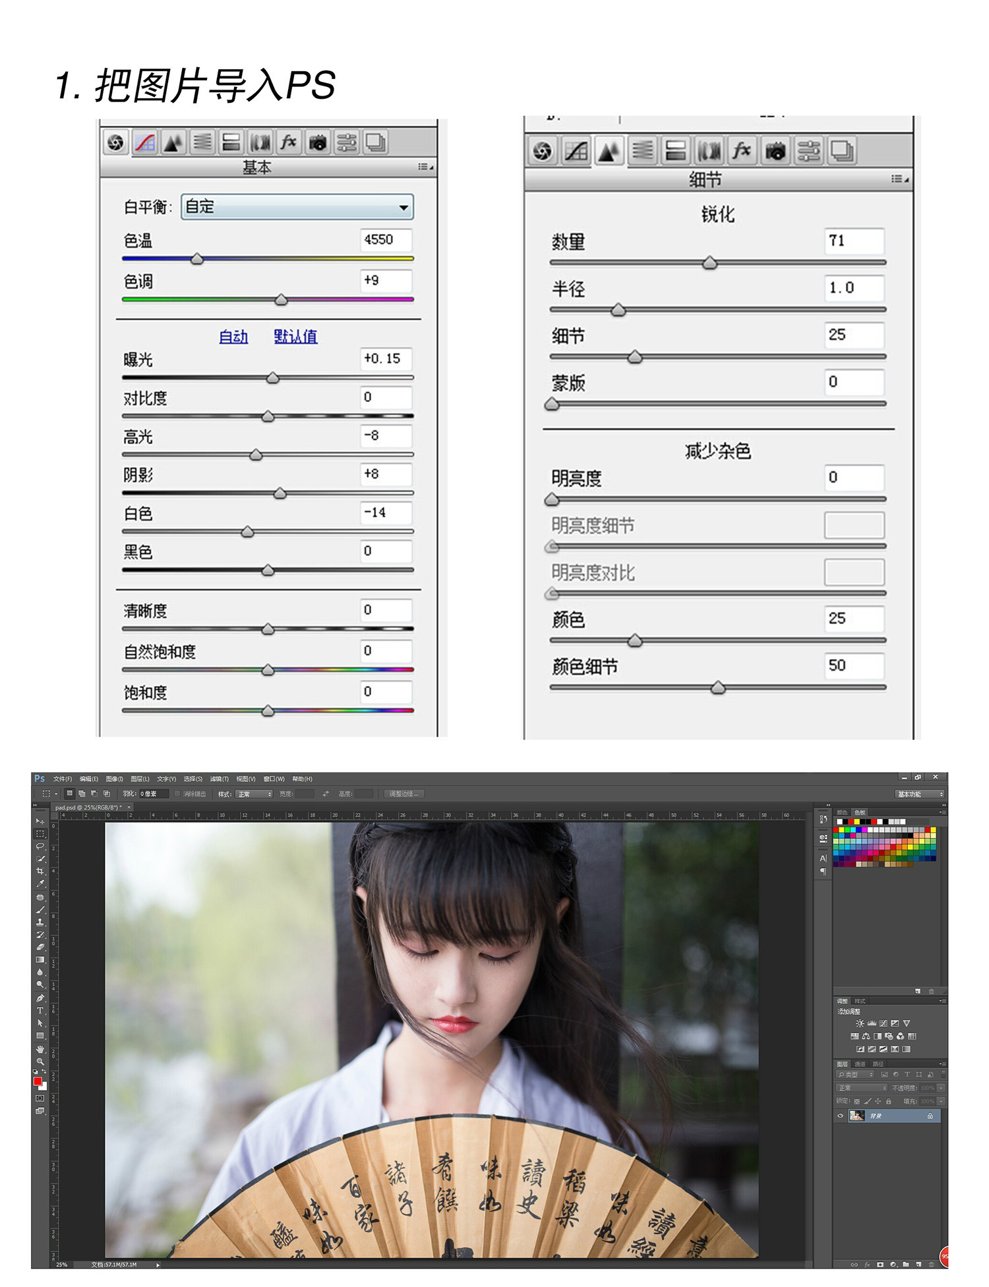Click the 数量 sharpening amount slider handle
Image resolution: width=989 pixels, height=1287 pixels.
coord(709,263)
